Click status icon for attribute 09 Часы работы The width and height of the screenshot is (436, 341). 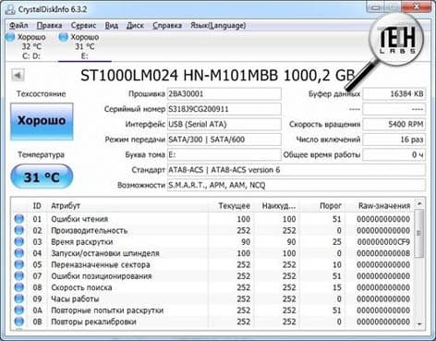19,298
